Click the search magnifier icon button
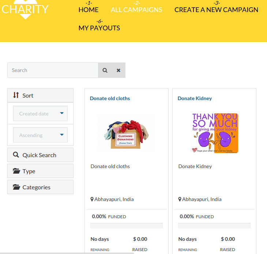Image resolution: width=267 pixels, height=254 pixels. tap(105, 70)
